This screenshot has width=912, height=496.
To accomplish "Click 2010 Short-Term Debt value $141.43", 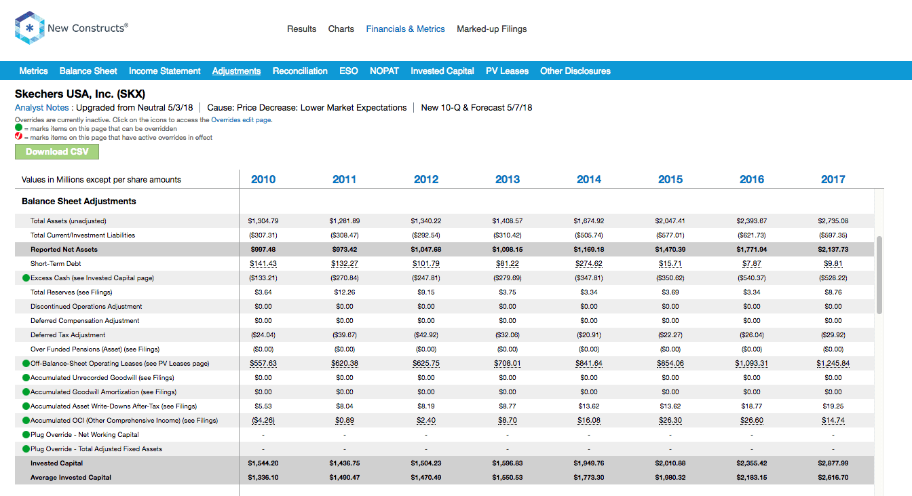I will pyautogui.click(x=263, y=263).
